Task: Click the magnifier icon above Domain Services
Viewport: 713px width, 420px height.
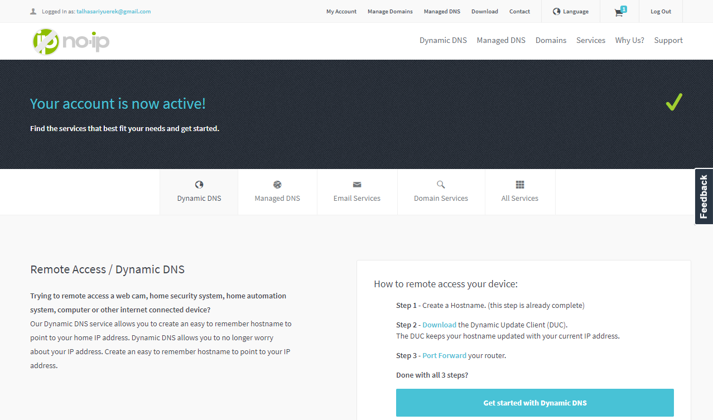Action: (x=441, y=185)
